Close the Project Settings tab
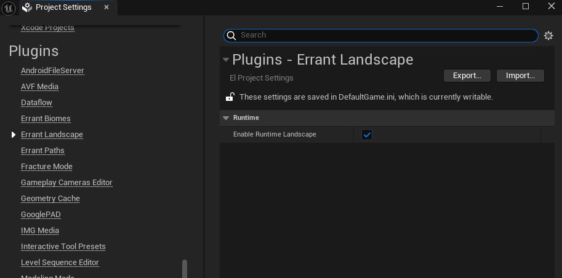This screenshot has width=562, height=278. click(106, 7)
